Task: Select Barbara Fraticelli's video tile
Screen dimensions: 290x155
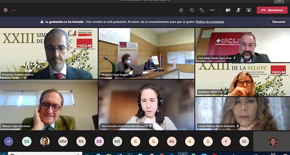Action: click(243, 80)
